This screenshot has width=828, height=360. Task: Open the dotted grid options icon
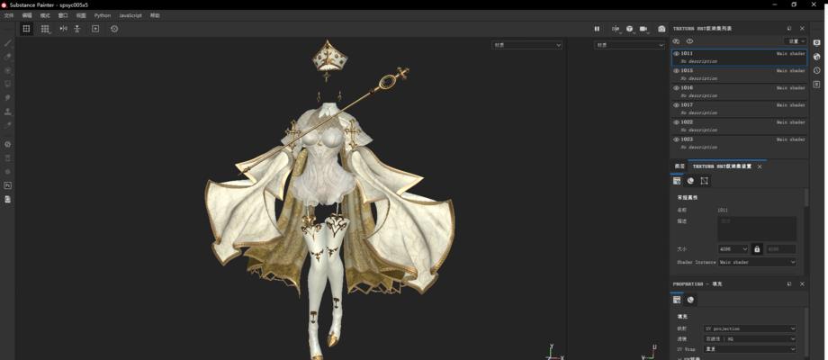coord(45,29)
